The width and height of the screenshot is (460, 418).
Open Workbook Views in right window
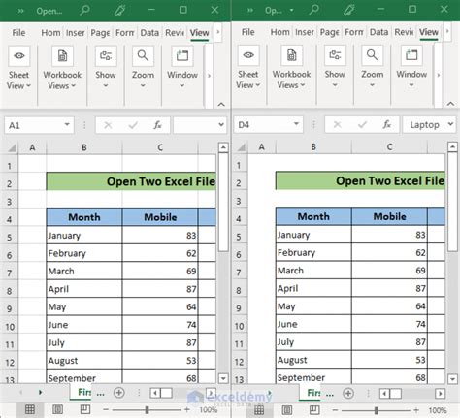click(x=291, y=68)
